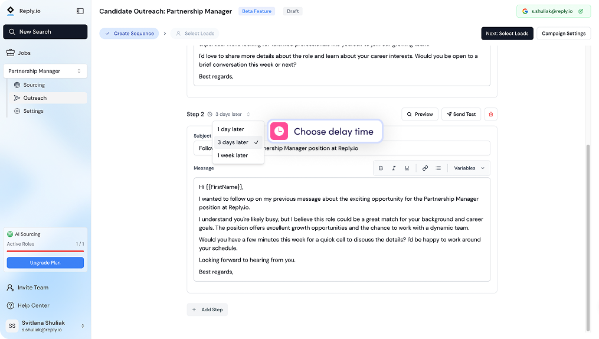Viewport: 599px width, 339px height.
Task: Click the plus icon in Add Step
Action: (x=194, y=309)
